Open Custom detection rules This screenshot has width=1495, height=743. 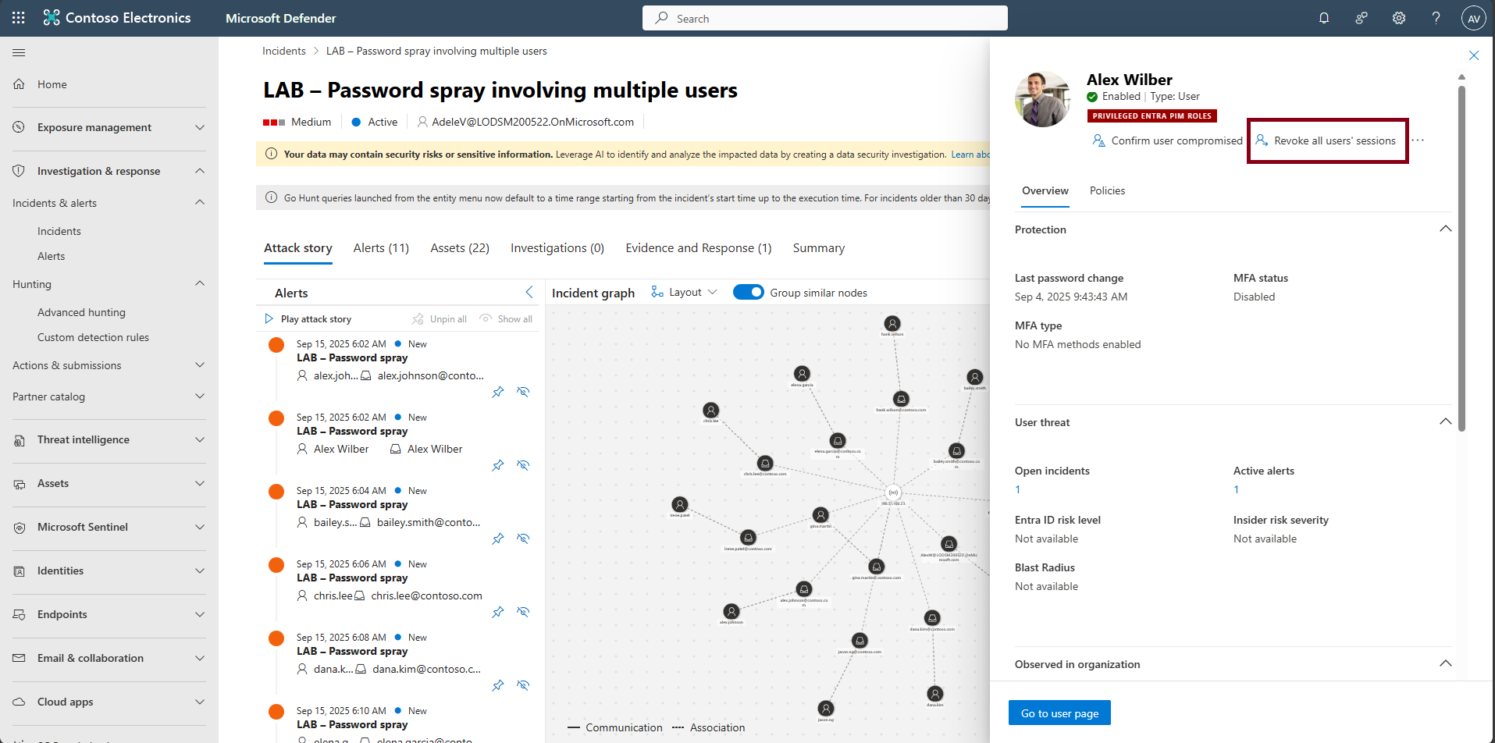click(x=93, y=337)
